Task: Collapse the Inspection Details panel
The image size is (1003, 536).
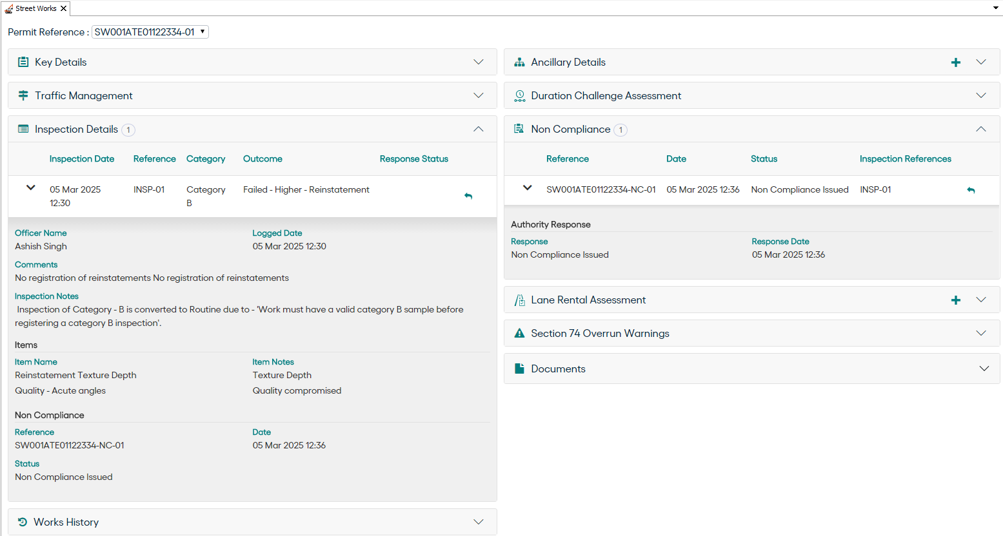Action: coord(478,129)
